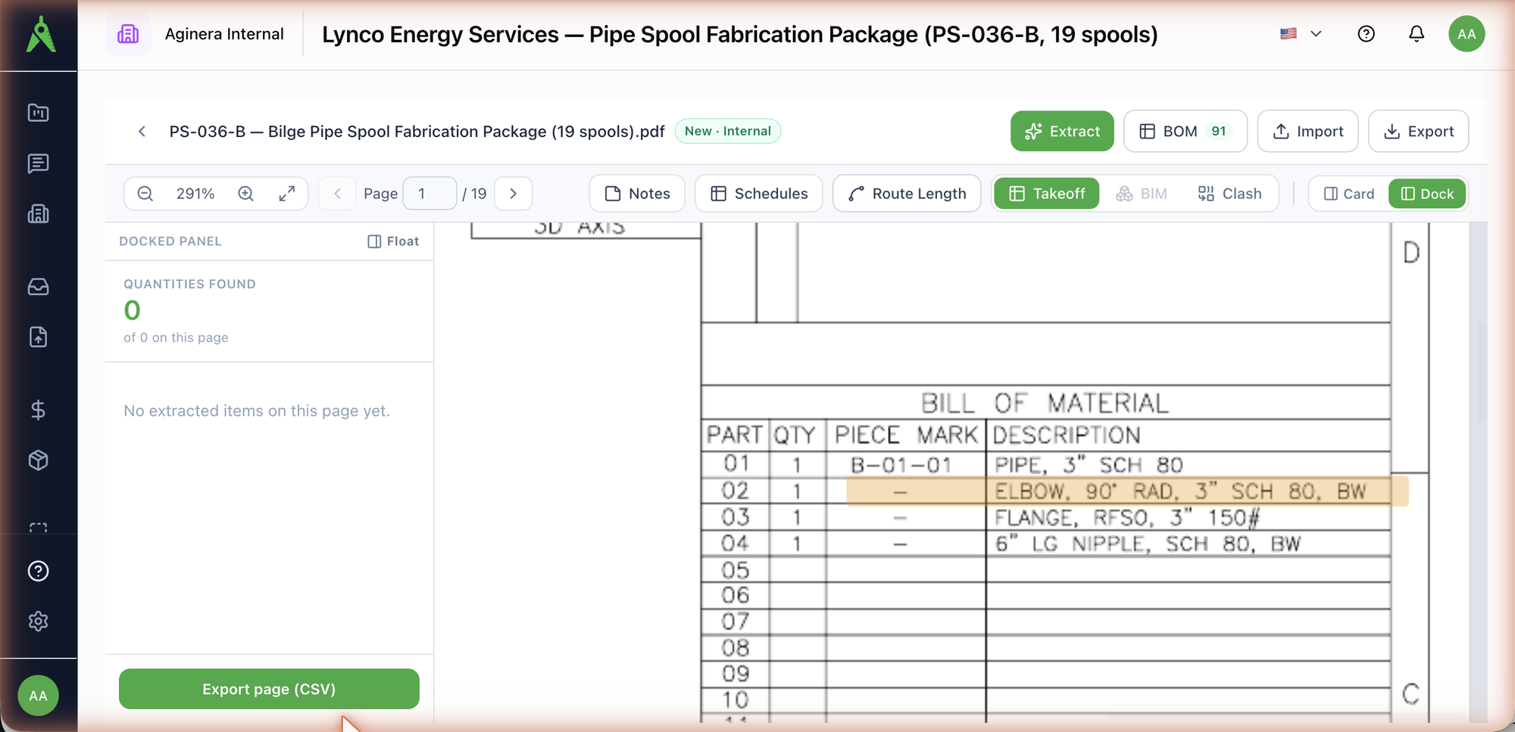Click the green Extract button
This screenshot has height=732, width=1515.
pos(1062,132)
